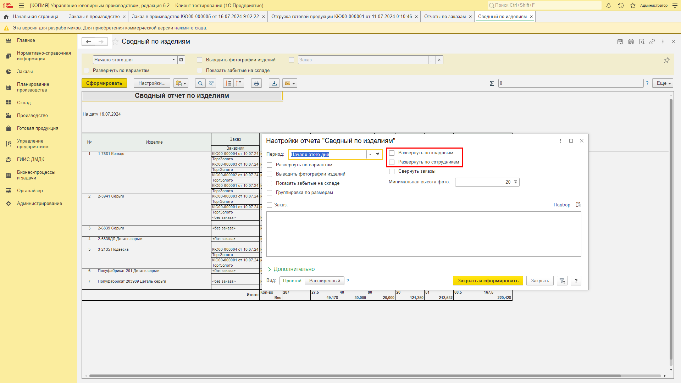
Task: Click expand all groups toolbar icon
Action: pyautogui.click(x=228, y=83)
